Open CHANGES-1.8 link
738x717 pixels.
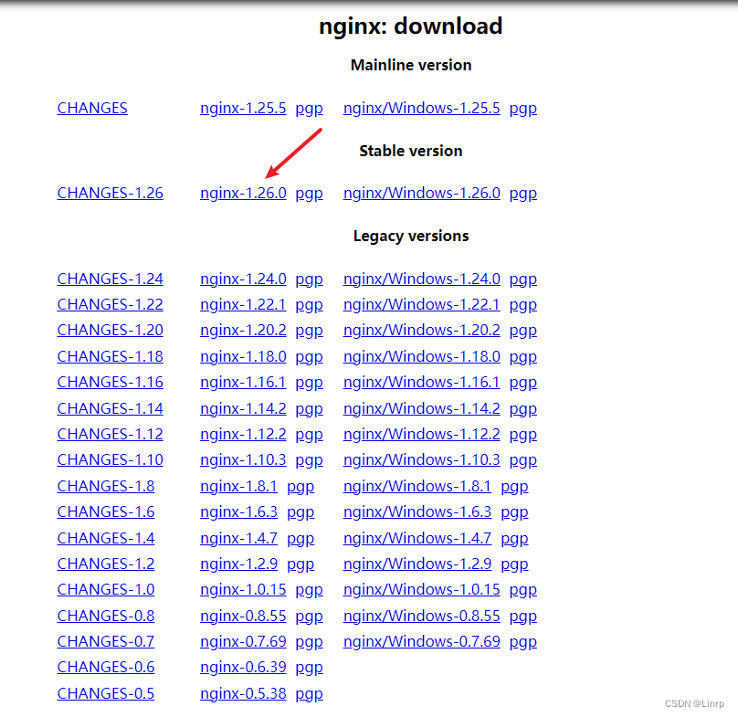click(106, 486)
